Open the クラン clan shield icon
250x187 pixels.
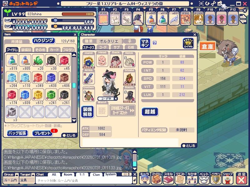216,178
